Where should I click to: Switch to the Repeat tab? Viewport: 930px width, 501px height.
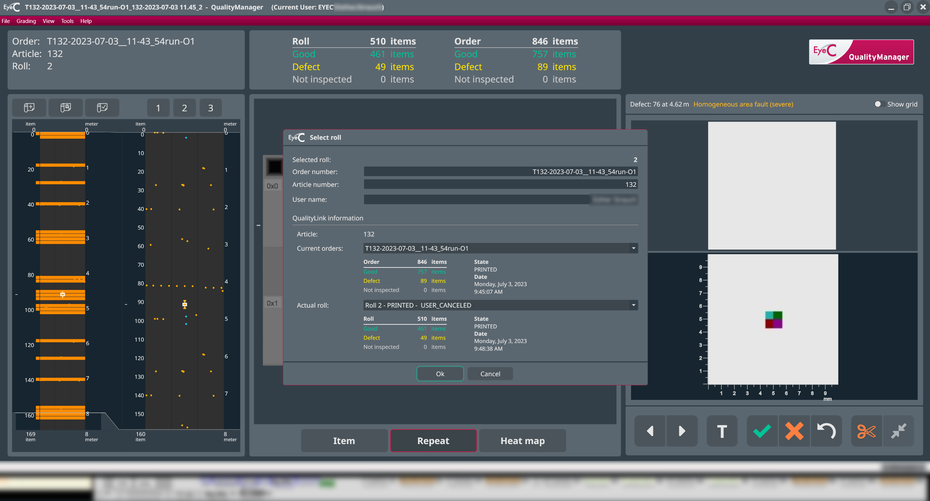[x=434, y=441]
